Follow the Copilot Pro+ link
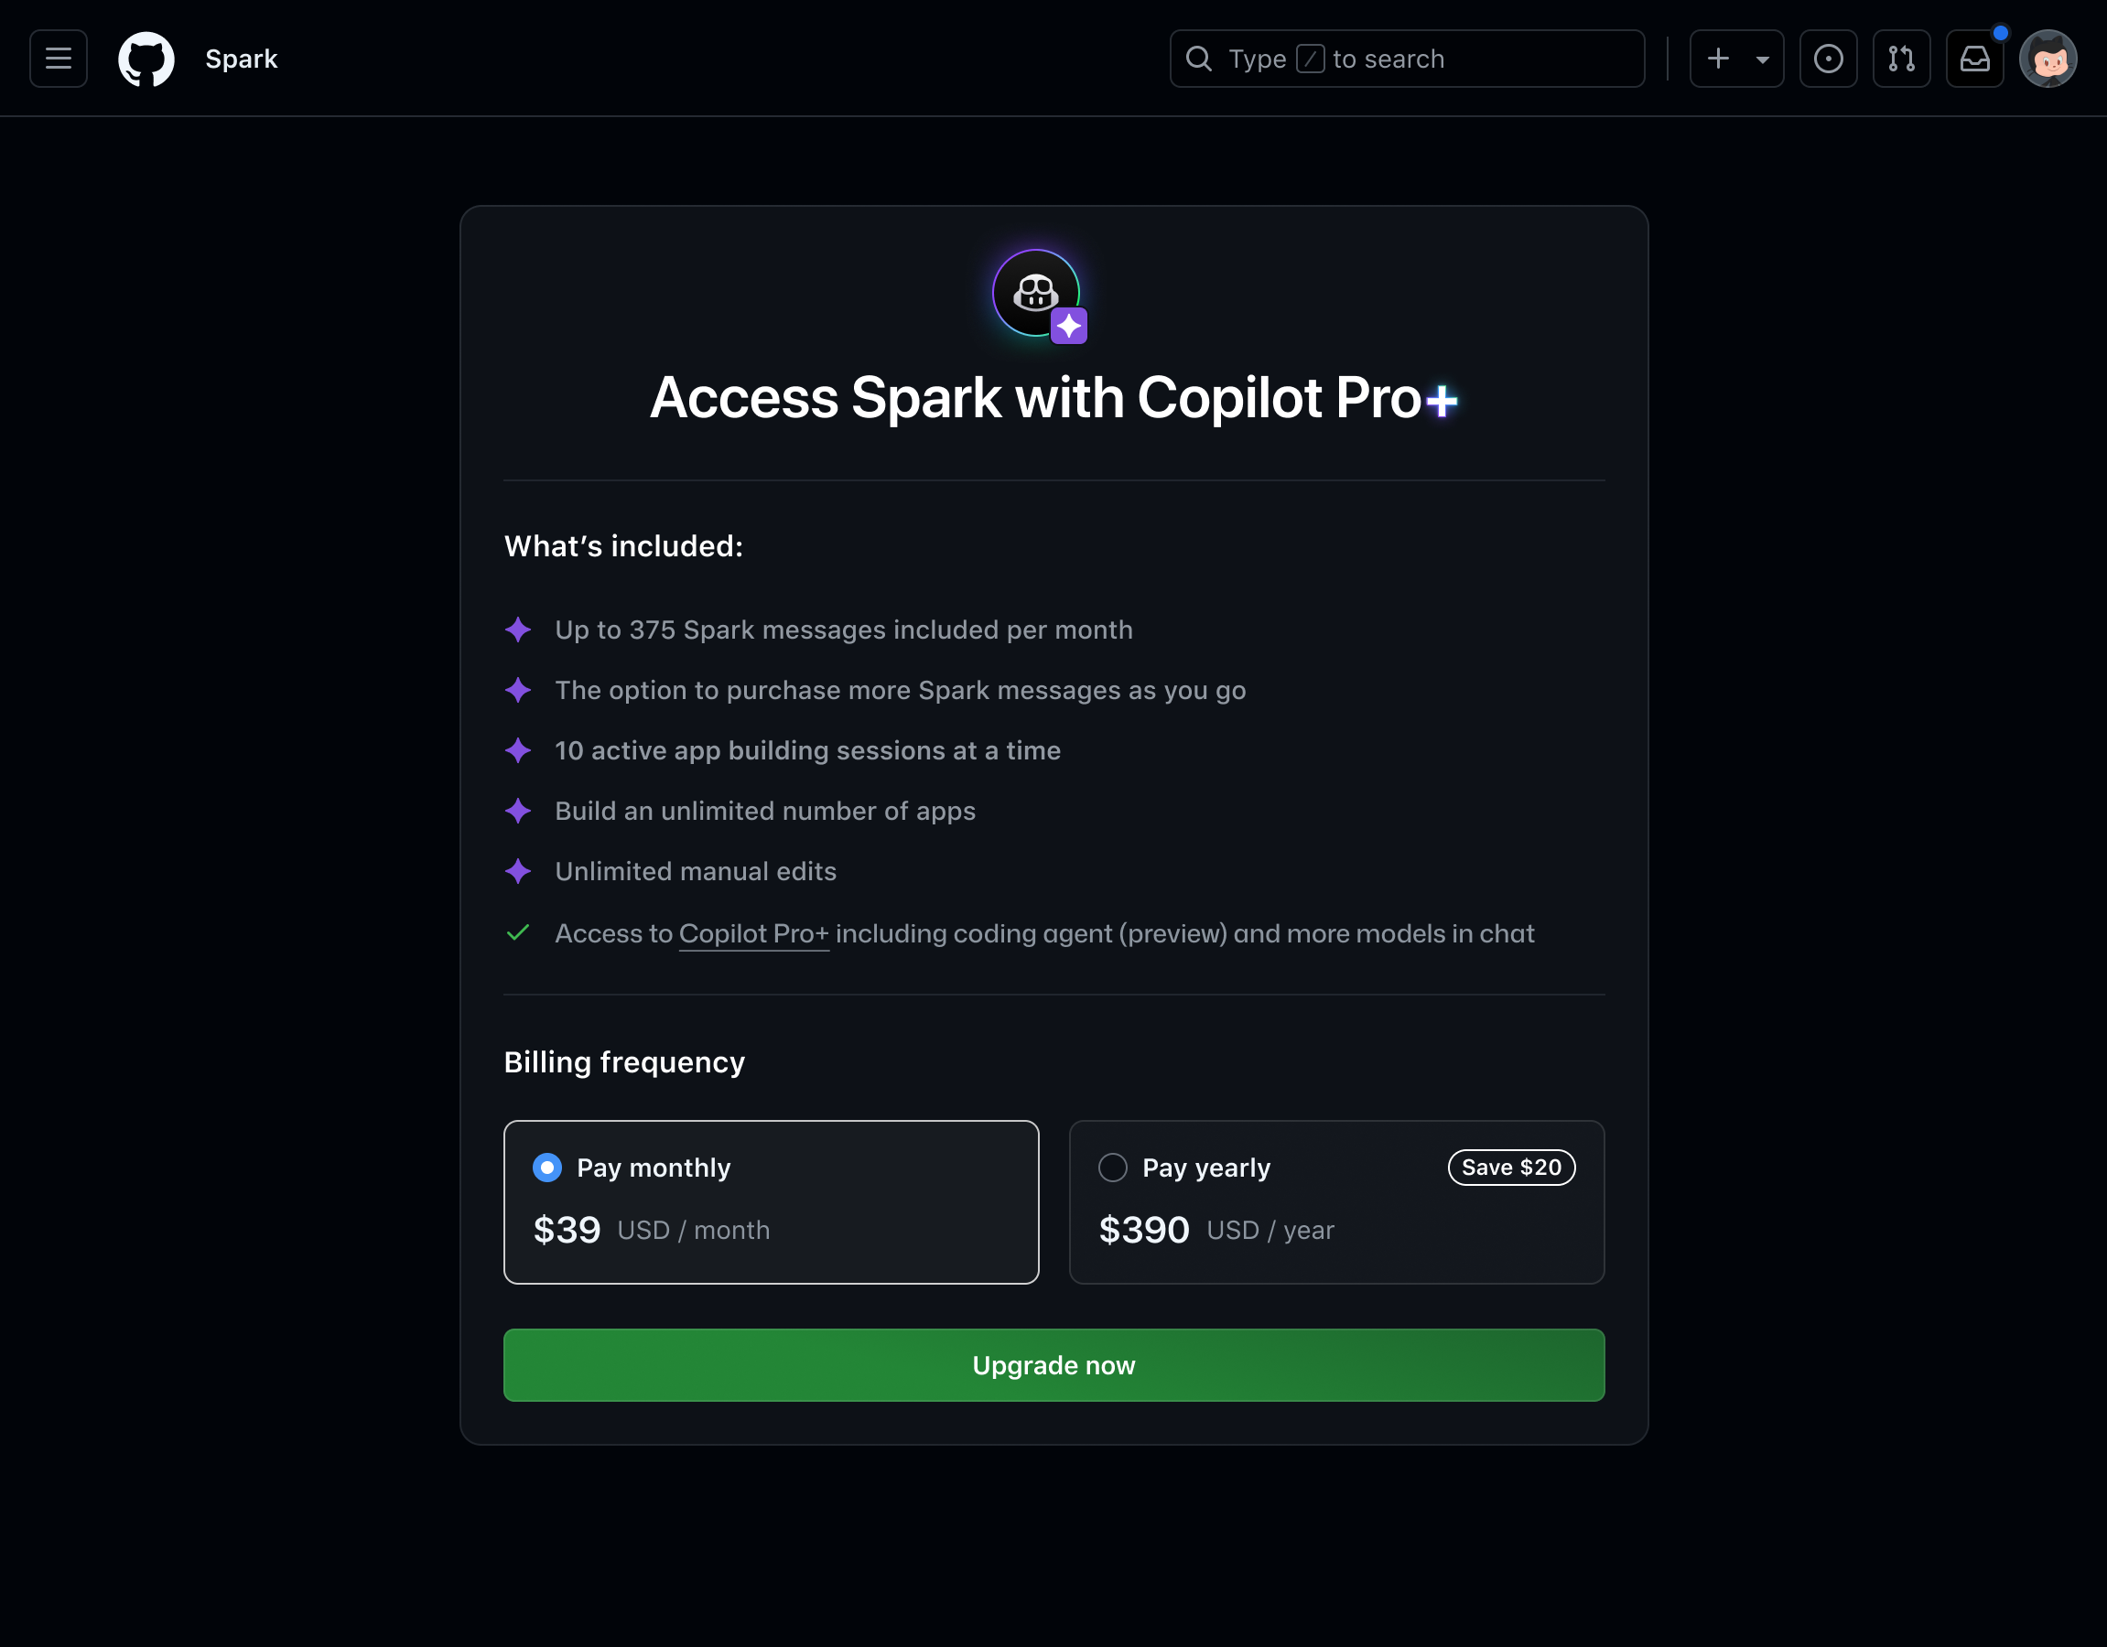 click(x=753, y=933)
